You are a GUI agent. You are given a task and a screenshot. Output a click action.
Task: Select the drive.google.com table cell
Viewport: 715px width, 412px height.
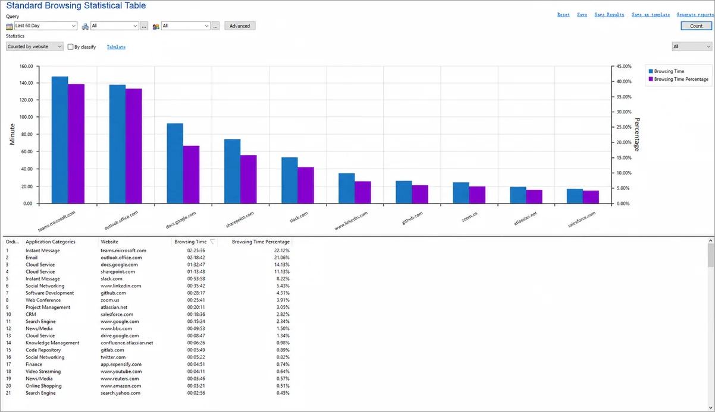[120, 336]
